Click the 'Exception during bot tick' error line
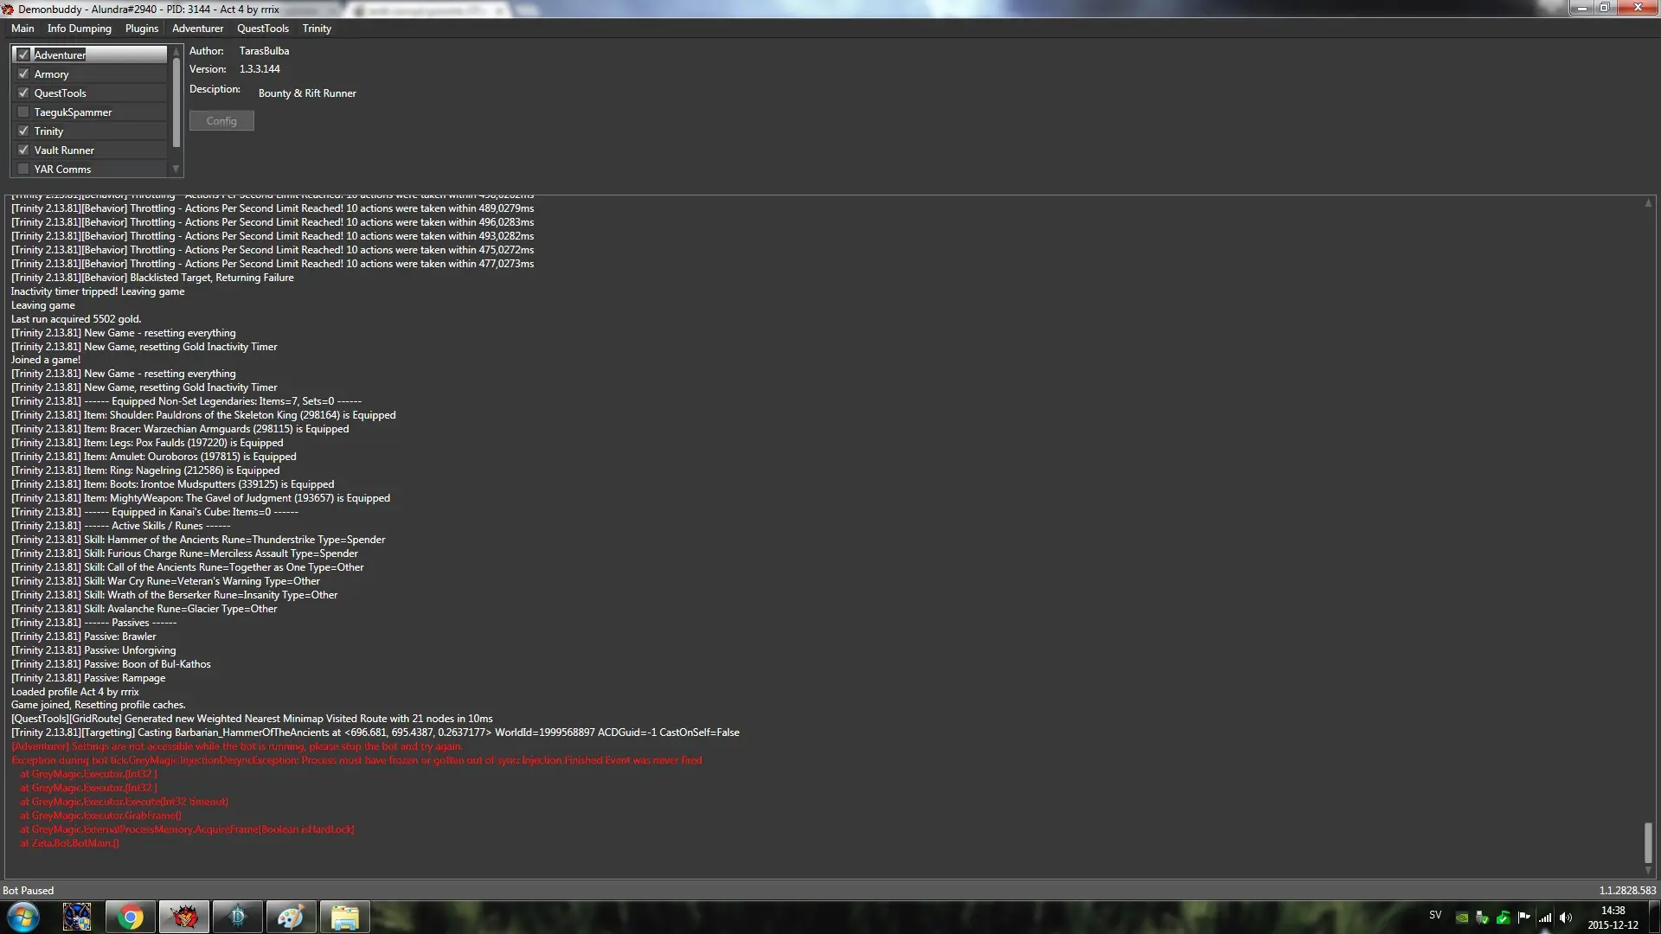 356,760
